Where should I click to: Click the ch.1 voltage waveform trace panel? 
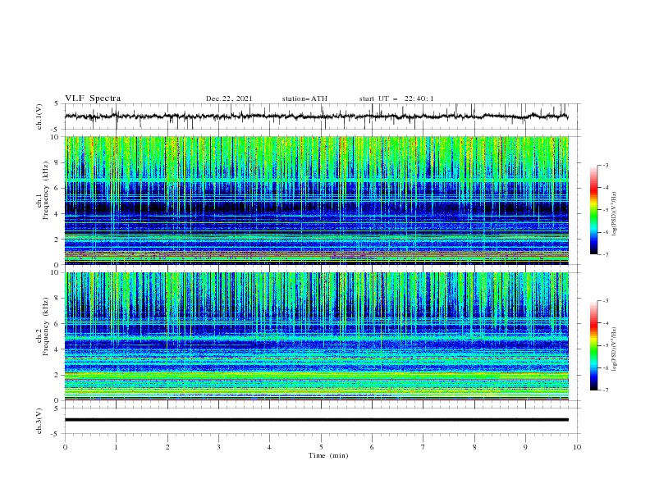click(322, 116)
